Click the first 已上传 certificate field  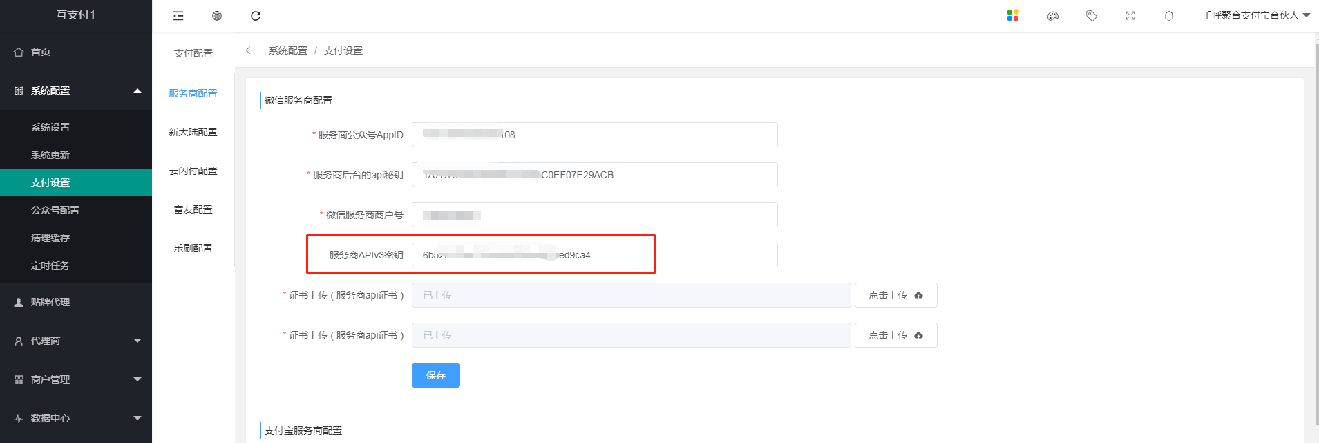[632, 295]
